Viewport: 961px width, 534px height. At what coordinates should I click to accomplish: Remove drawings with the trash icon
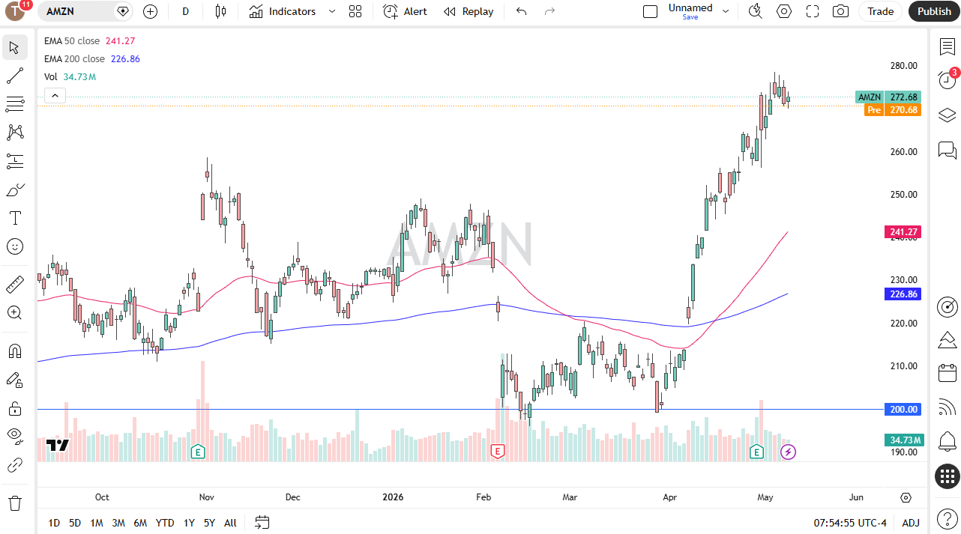click(14, 503)
